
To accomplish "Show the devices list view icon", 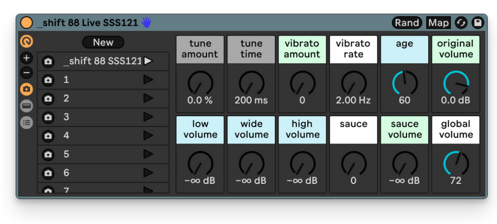I will point(27,122).
